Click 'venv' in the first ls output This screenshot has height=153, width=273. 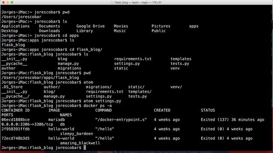point(175,68)
